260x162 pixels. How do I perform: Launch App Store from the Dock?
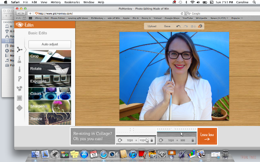click(x=84, y=154)
